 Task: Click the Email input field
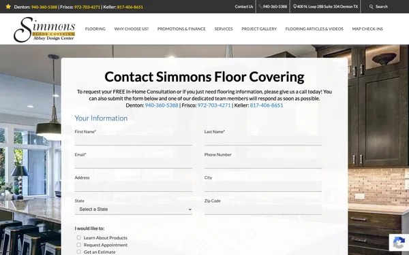tap(134, 163)
